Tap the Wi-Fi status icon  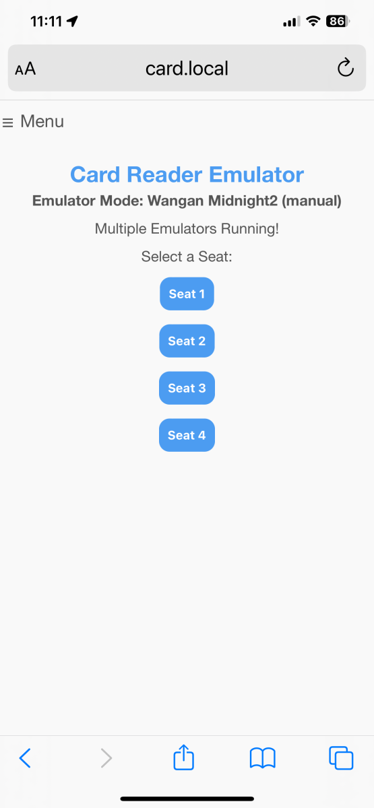(313, 22)
